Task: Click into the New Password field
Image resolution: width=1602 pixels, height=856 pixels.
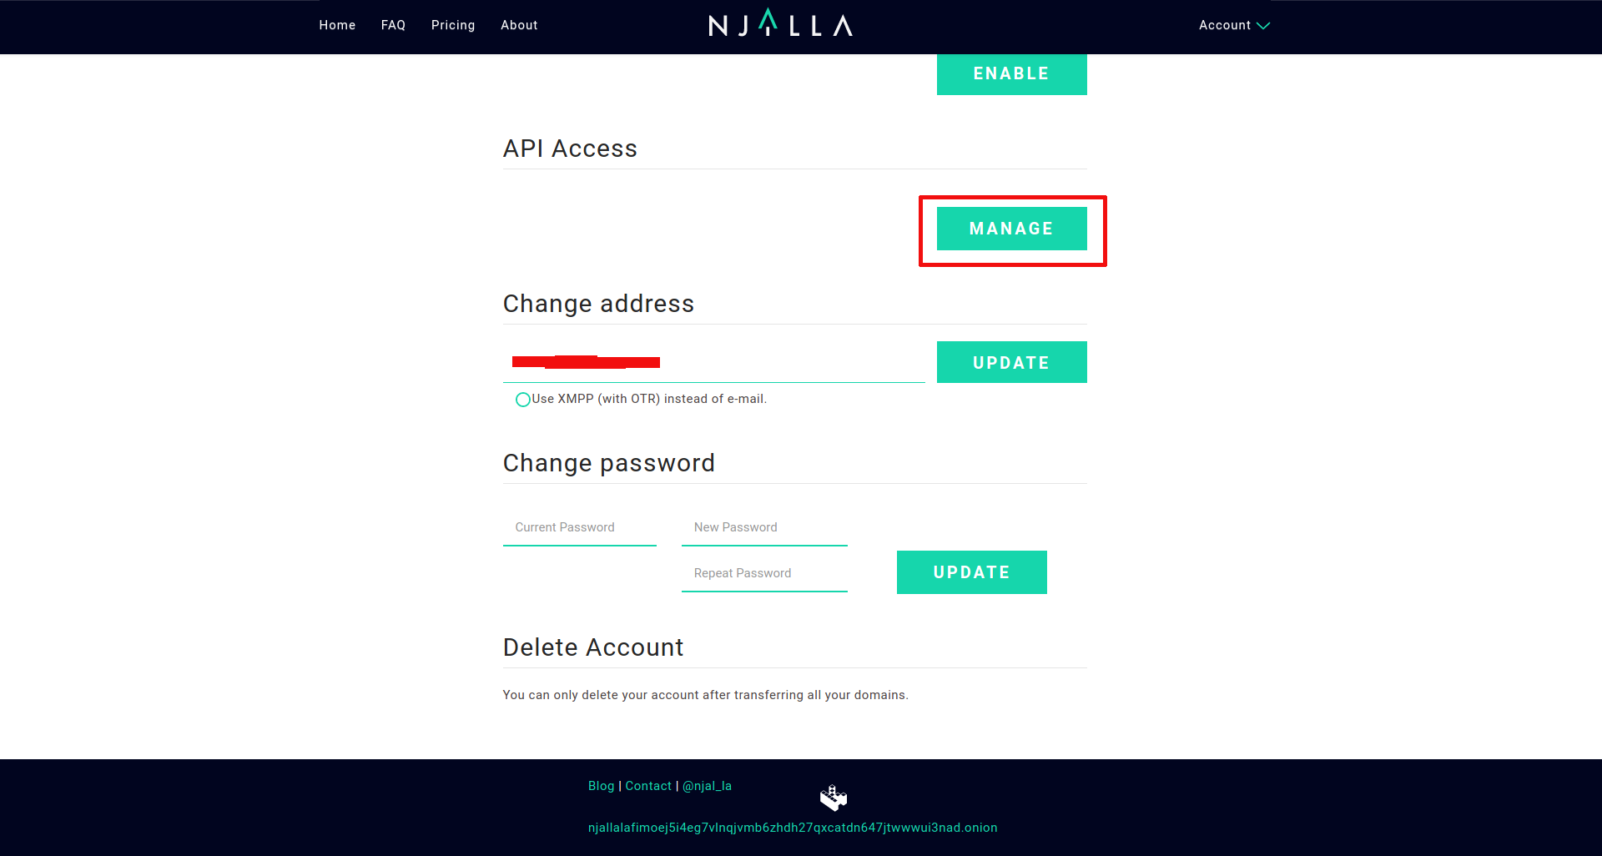Action: (x=764, y=527)
